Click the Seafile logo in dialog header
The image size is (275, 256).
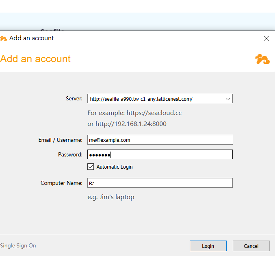pyautogui.click(x=262, y=59)
